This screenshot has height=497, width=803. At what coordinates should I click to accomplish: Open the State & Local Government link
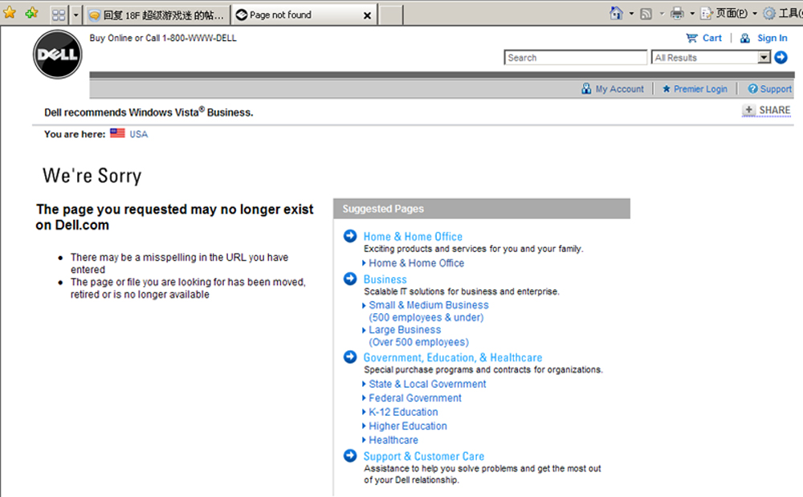point(427,384)
